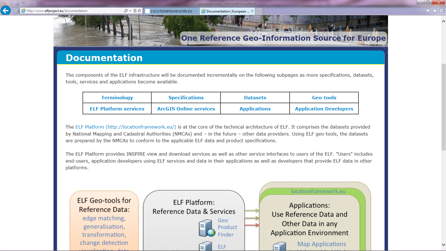Open the Specifications subpage link

186,98
